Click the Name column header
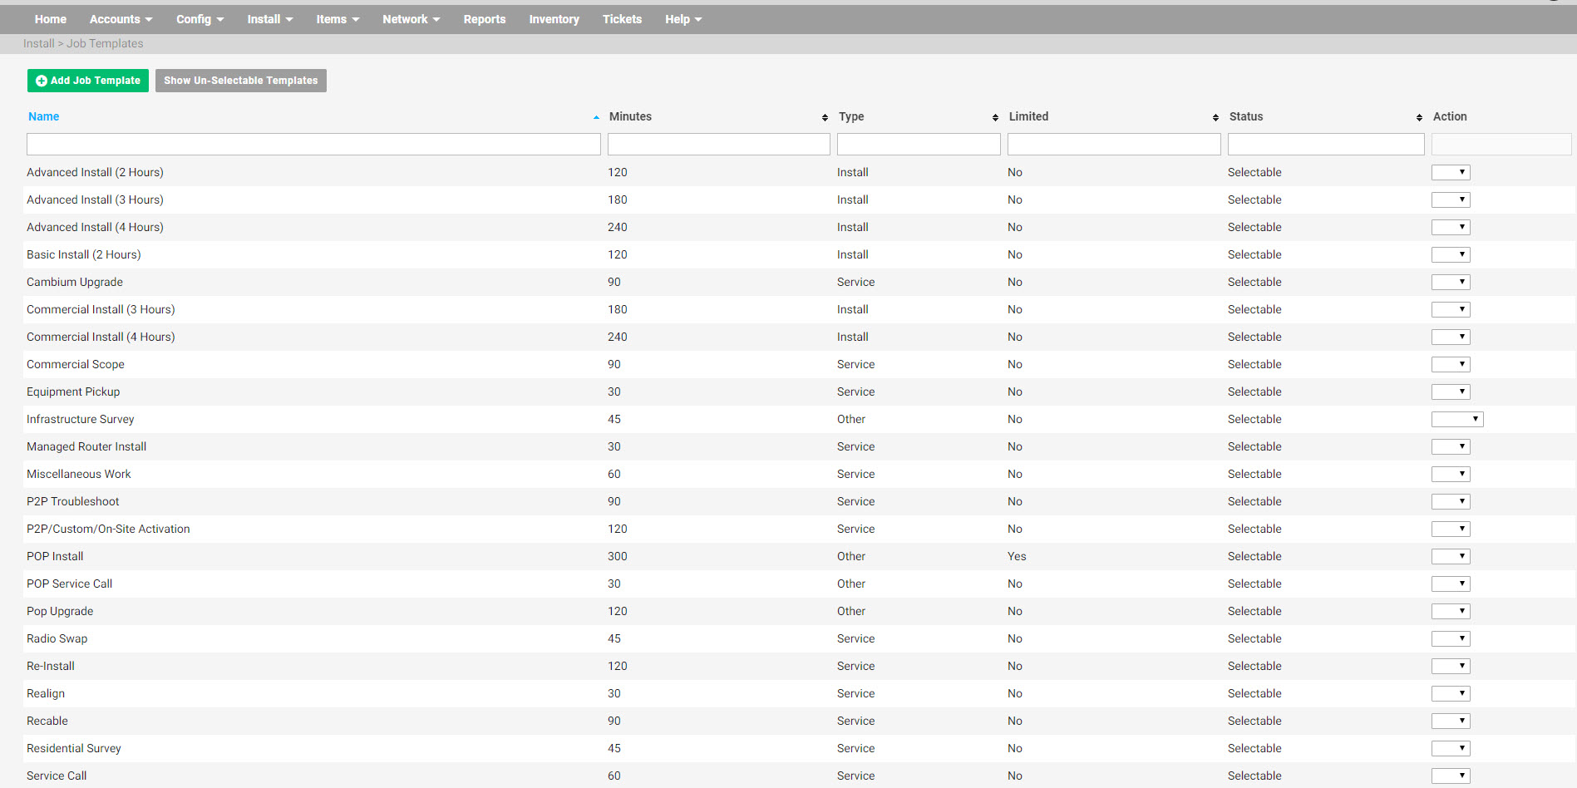Viewport: 1577px width, 788px height. 44,116
